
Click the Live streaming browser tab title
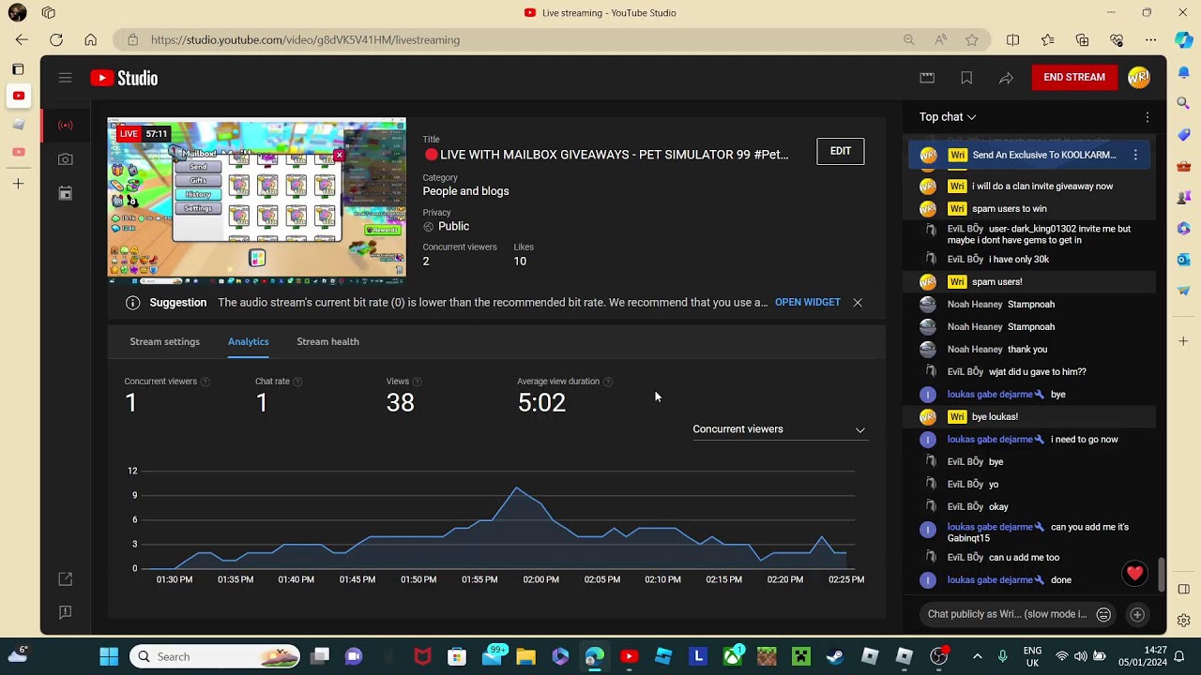click(609, 13)
